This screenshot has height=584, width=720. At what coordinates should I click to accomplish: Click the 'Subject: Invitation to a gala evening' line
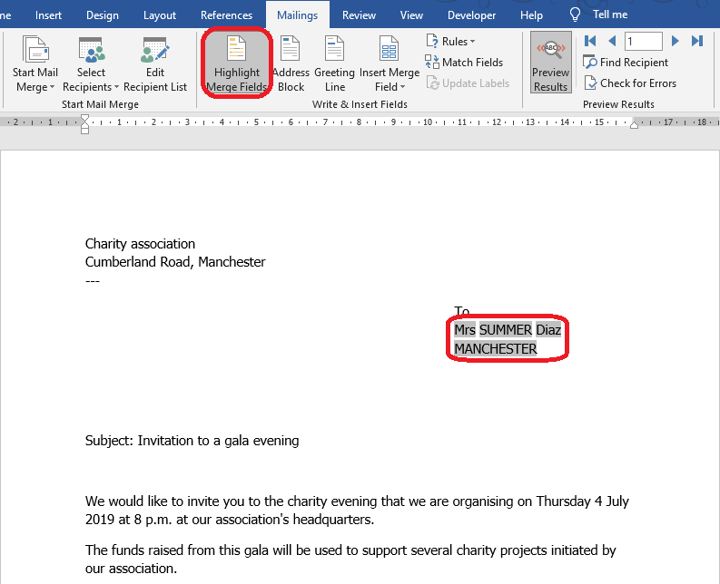tap(192, 441)
